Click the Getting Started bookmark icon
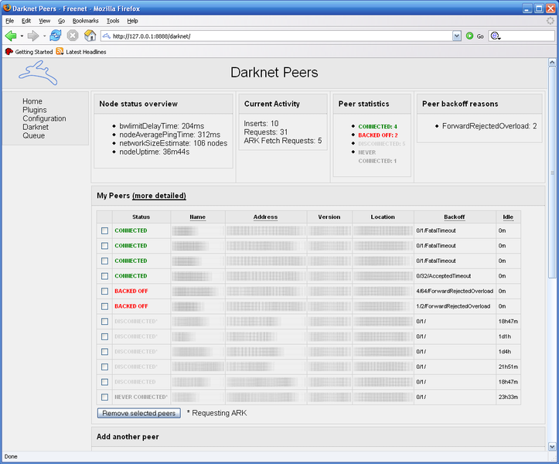The image size is (559, 464). click(9, 52)
